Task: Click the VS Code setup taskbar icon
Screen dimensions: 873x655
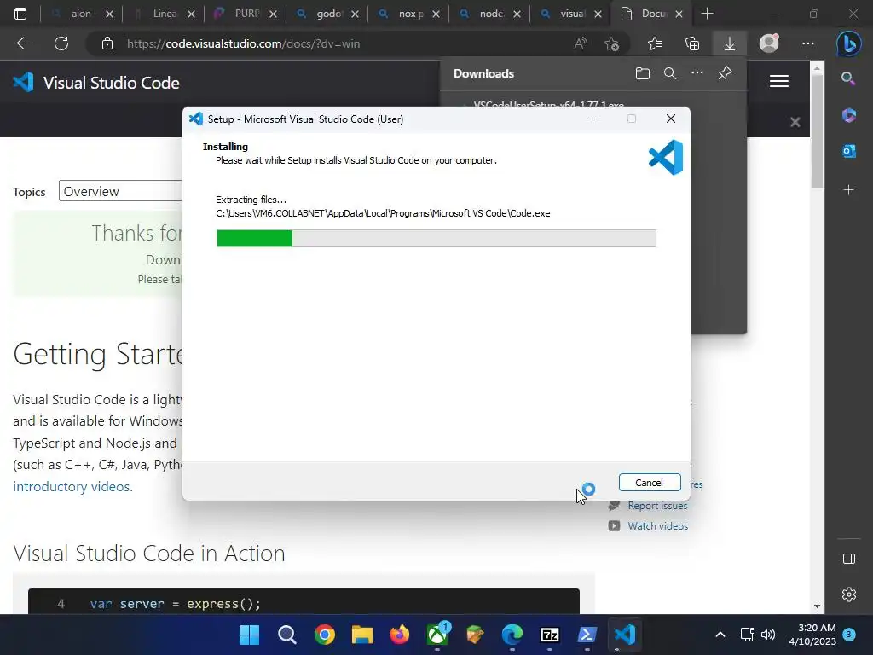Action: (x=625, y=635)
